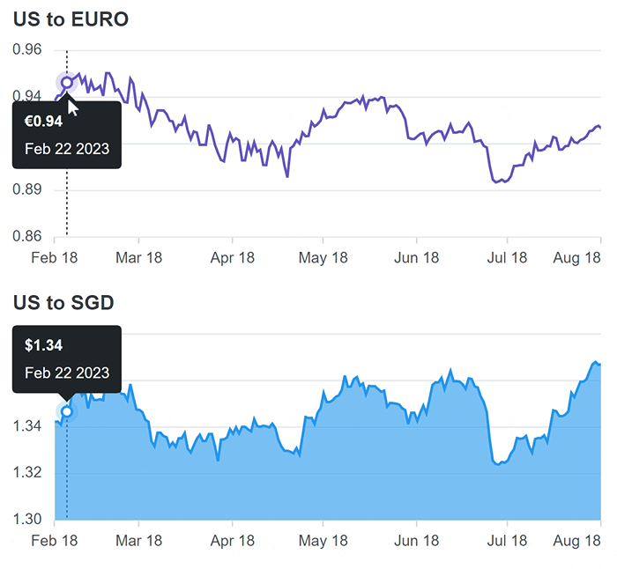The height and width of the screenshot is (569, 617).
Task: Select May 18 on the EURO chart axis
Action: [x=323, y=257]
